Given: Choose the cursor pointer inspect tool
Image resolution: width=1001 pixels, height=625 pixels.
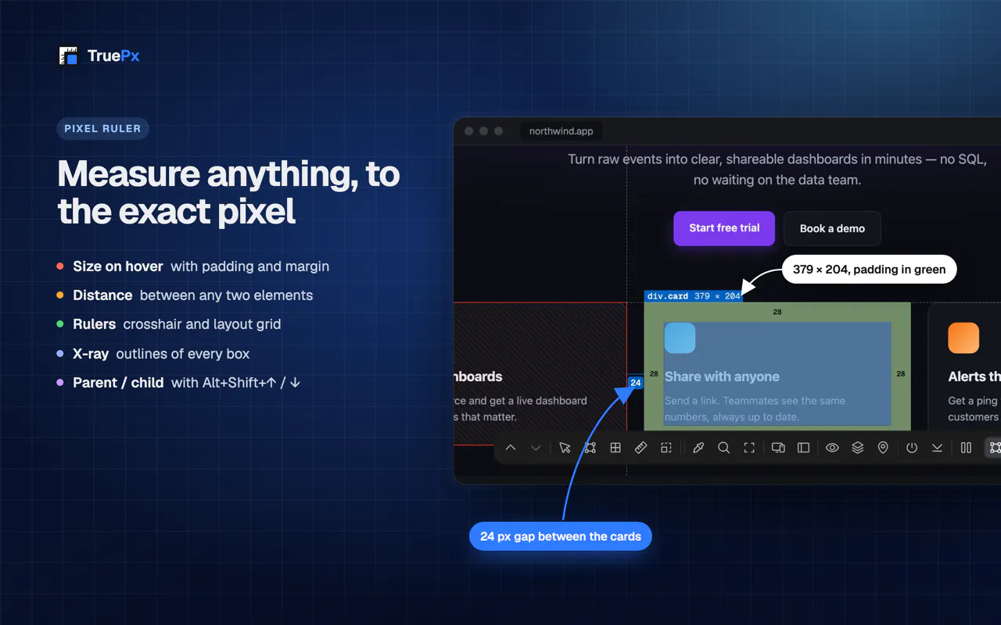Looking at the screenshot, I should click(x=565, y=448).
